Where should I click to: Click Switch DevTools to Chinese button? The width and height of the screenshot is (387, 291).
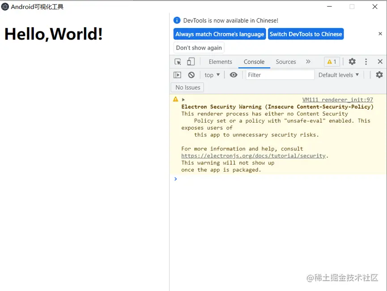point(306,34)
